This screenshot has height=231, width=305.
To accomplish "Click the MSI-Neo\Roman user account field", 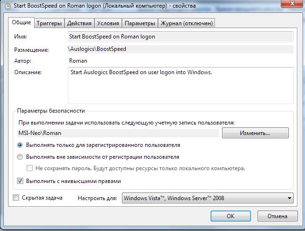I will [118, 133].
